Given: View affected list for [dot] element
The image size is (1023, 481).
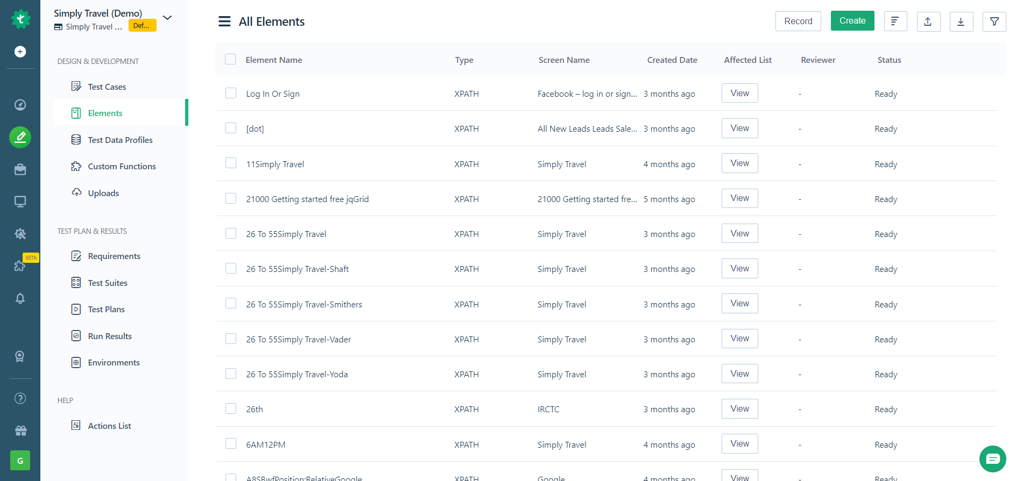Looking at the screenshot, I should pos(740,128).
